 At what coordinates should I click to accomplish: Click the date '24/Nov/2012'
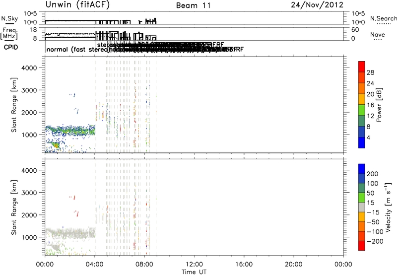pos(317,5)
